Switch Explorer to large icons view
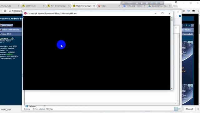 click(179, 109)
